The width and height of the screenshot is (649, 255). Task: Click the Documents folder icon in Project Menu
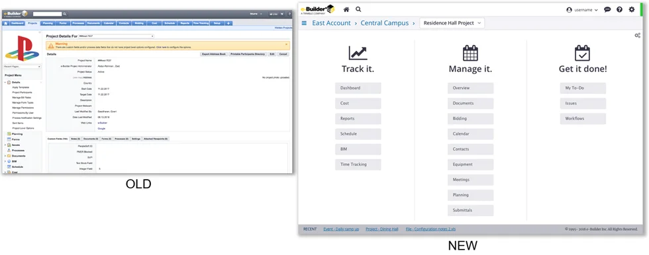tap(9, 156)
